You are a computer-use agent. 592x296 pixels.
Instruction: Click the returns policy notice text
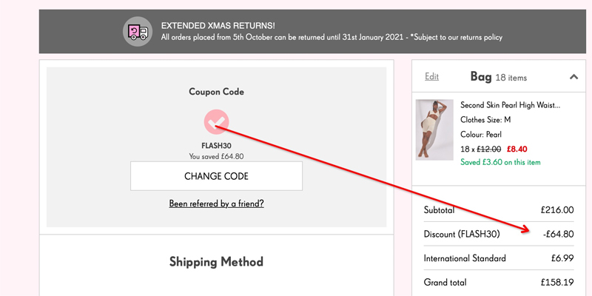point(332,37)
